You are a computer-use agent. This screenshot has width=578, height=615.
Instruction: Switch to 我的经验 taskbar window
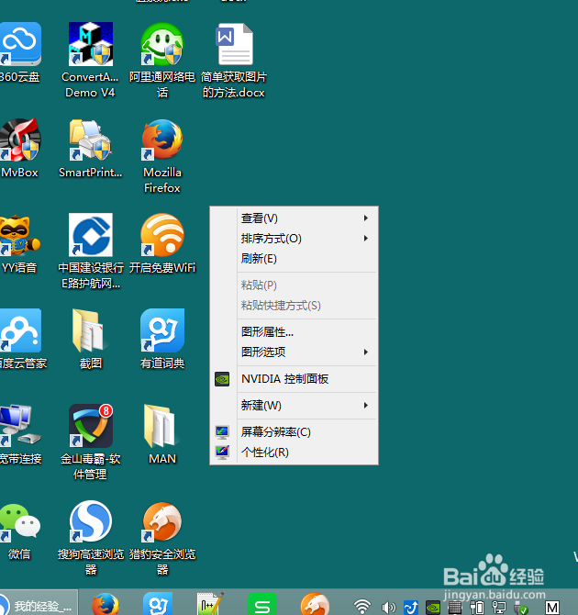[39, 604]
